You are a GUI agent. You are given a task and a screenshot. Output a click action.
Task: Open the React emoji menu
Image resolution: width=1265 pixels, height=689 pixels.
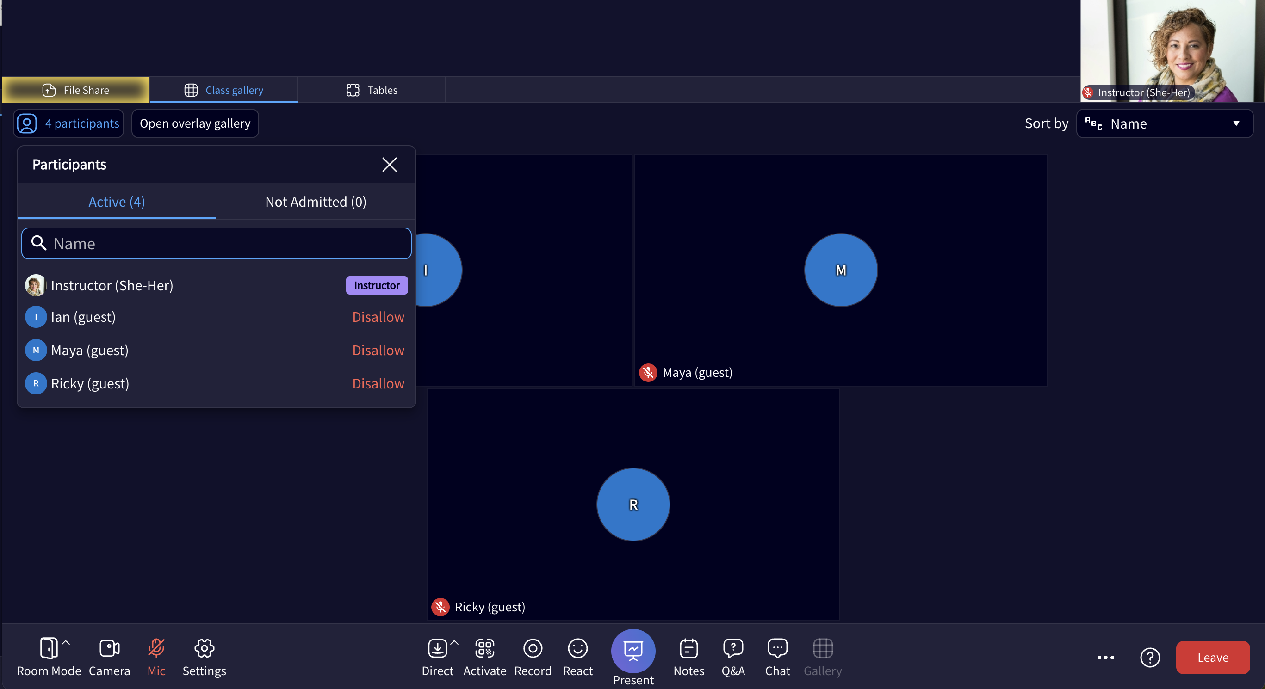click(577, 648)
